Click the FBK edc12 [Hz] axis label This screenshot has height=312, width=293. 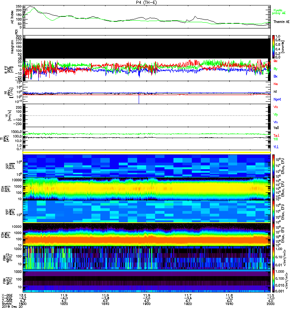[x=8, y=258]
